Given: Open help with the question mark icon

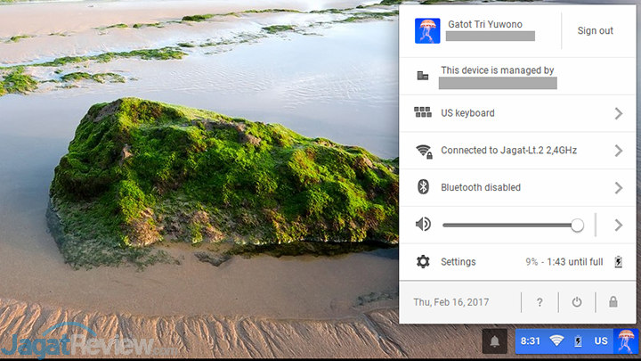Looking at the screenshot, I should click(540, 302).
